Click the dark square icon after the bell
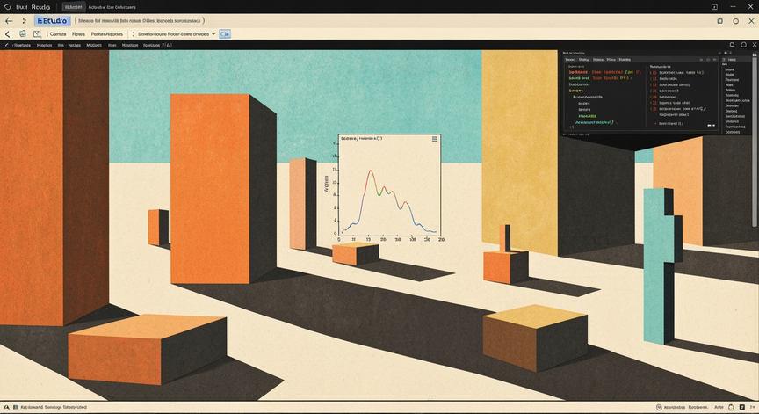This screenshot has height=414, width=759. tap(742, 408)
